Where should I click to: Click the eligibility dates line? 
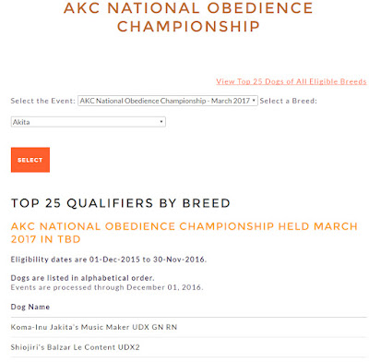point(109,260)
